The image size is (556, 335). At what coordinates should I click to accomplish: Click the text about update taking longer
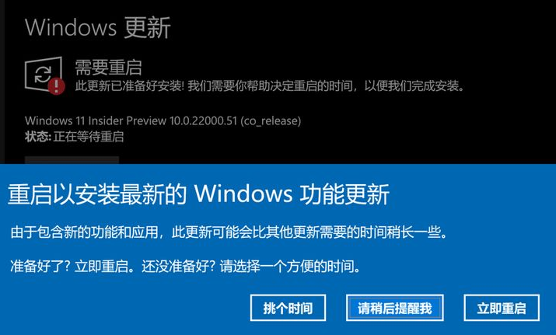229,232
